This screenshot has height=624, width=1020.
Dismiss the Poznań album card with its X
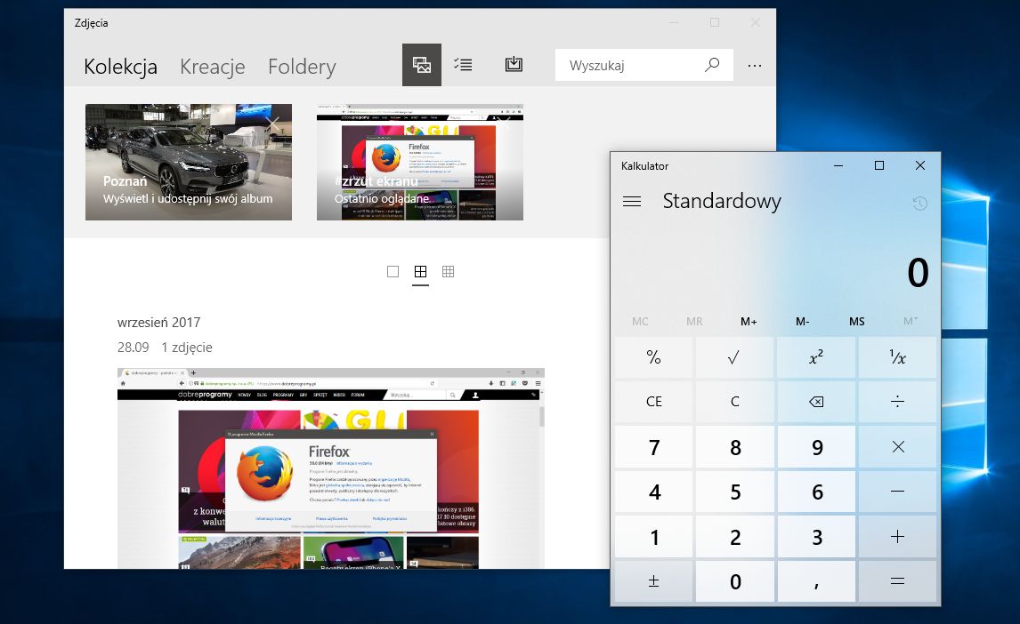[x=272, y=124]
